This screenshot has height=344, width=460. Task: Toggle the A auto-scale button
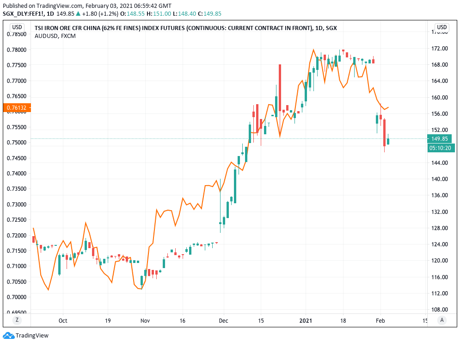442,320
